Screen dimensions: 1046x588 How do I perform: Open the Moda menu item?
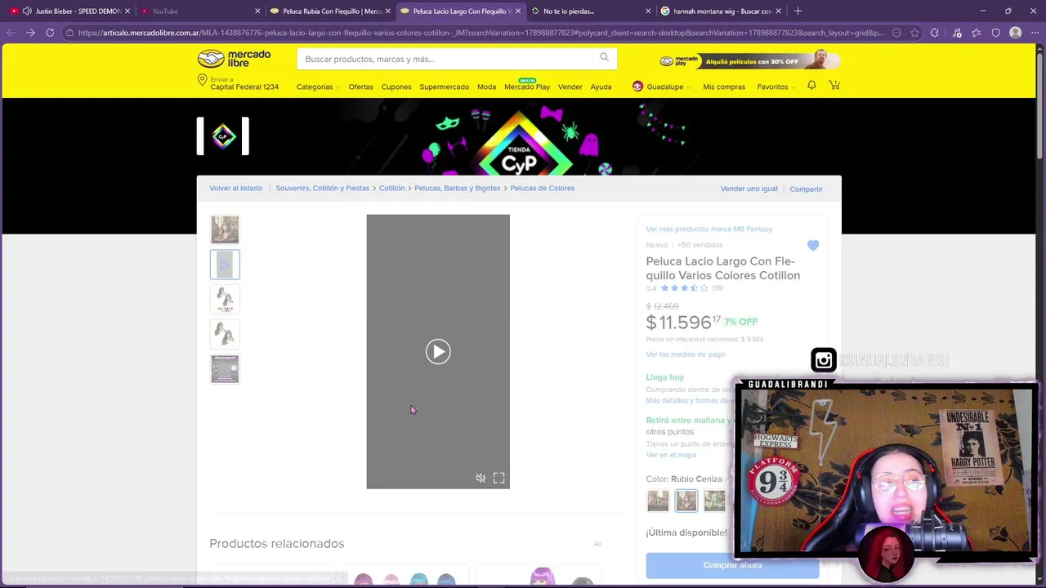tap(486, 87)
